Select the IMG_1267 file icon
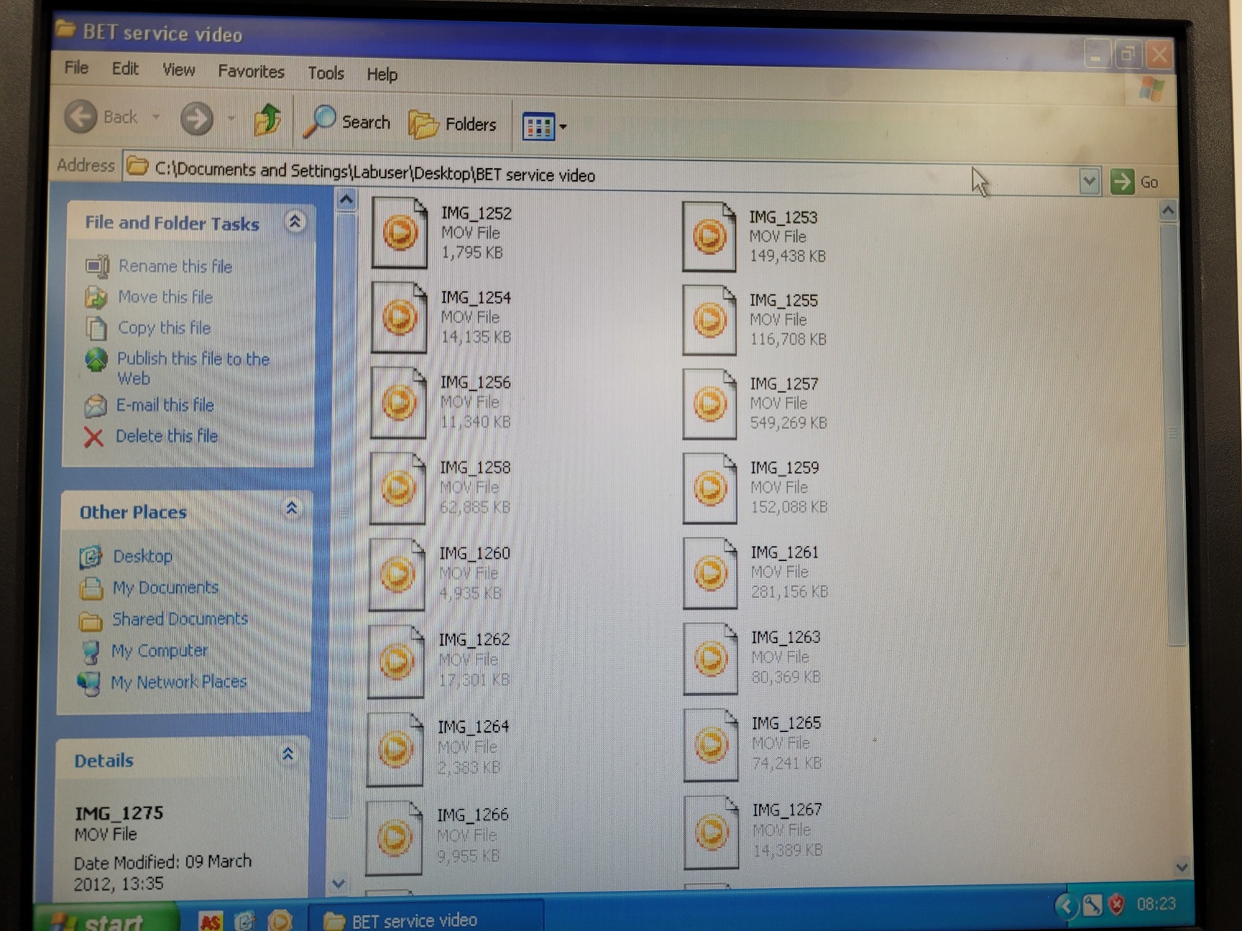This screenshot has height=931, width=1242. pos(712,832)
